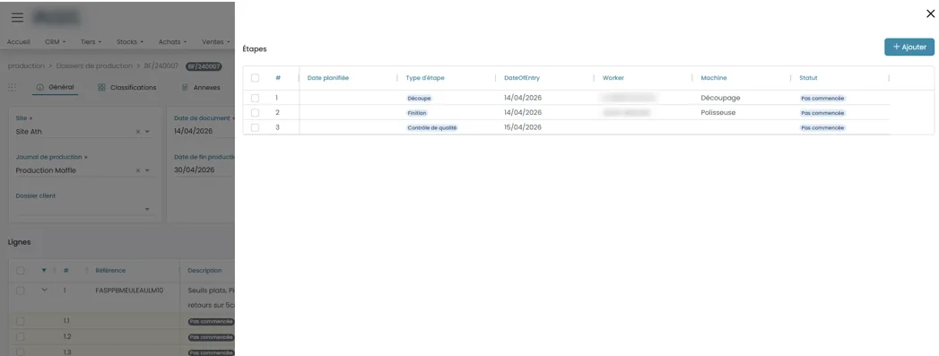Click the Contrôle de qualité tag
This screenshot has width=939, height=356.
point(432,127)
